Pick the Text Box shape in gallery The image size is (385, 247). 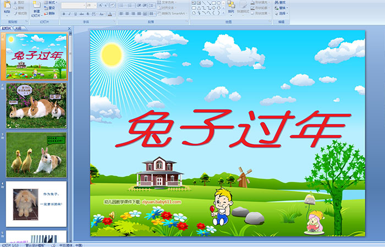point(194,3)
